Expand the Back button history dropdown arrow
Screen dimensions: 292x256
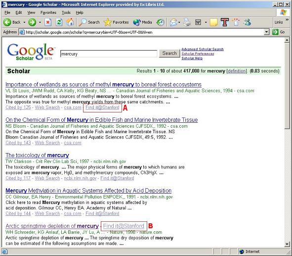[x=24, y=22]
